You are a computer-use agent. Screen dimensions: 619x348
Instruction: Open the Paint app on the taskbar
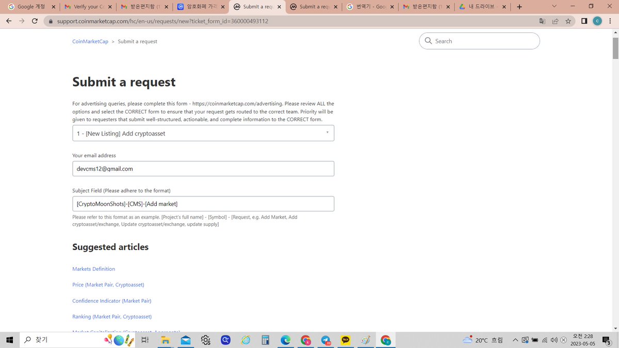tap(366, 340)
